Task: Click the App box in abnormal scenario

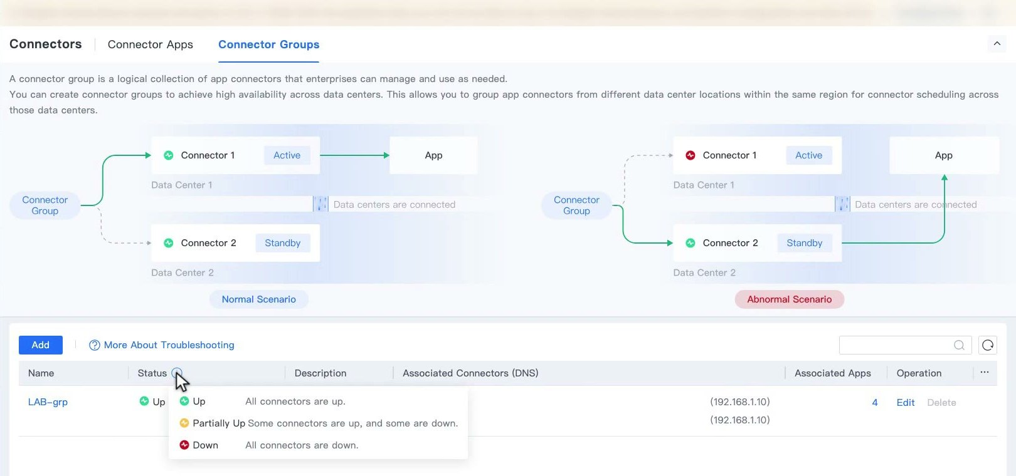Action: click(944, 155)
